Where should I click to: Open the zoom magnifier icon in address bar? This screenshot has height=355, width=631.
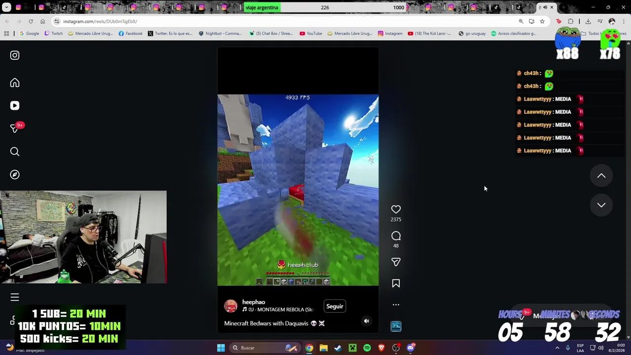[521, 21]
